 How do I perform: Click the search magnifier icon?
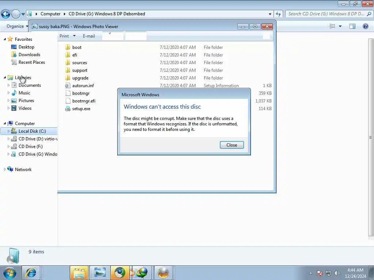(x=369, y=14)
